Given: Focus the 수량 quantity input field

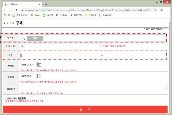Looking at the screenshot, I should coord(60,55).
